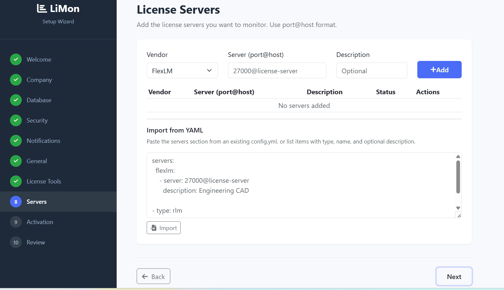Click the plus icon on Add button

point(433,70)
